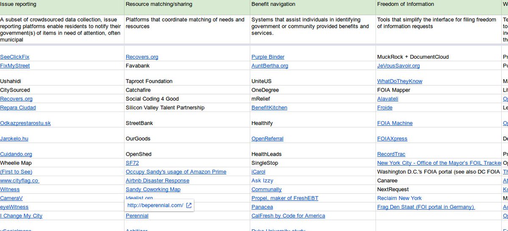
Task: Select the OpenShed cell
Action: point(187,151)
